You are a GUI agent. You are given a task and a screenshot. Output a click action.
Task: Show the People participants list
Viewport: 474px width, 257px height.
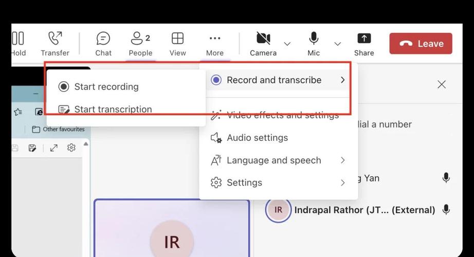coord(140,44)
